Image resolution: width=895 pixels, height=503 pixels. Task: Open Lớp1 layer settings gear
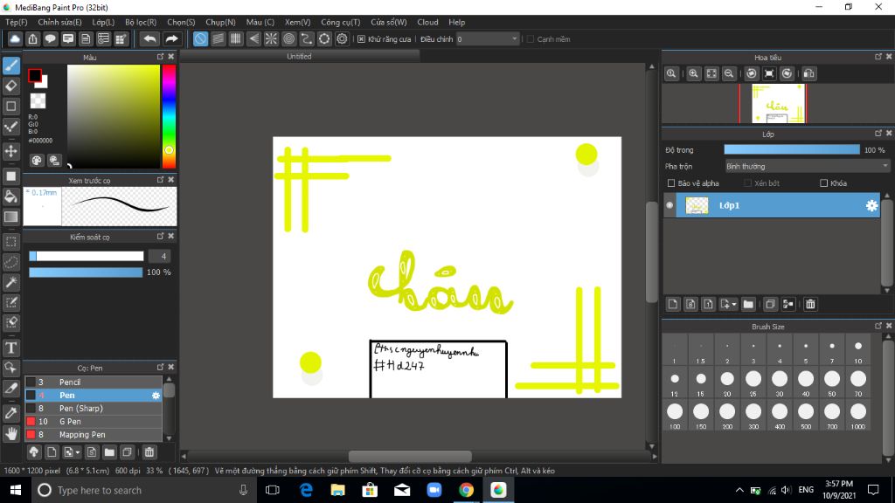coord(871,205)
